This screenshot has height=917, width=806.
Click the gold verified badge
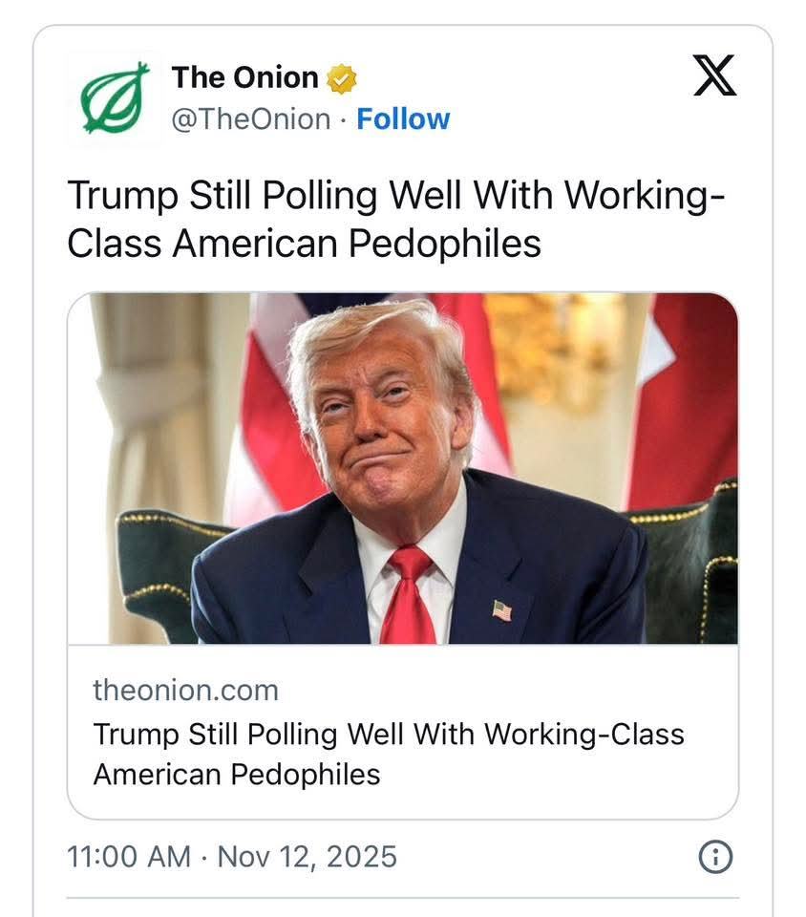coord(341,78)
